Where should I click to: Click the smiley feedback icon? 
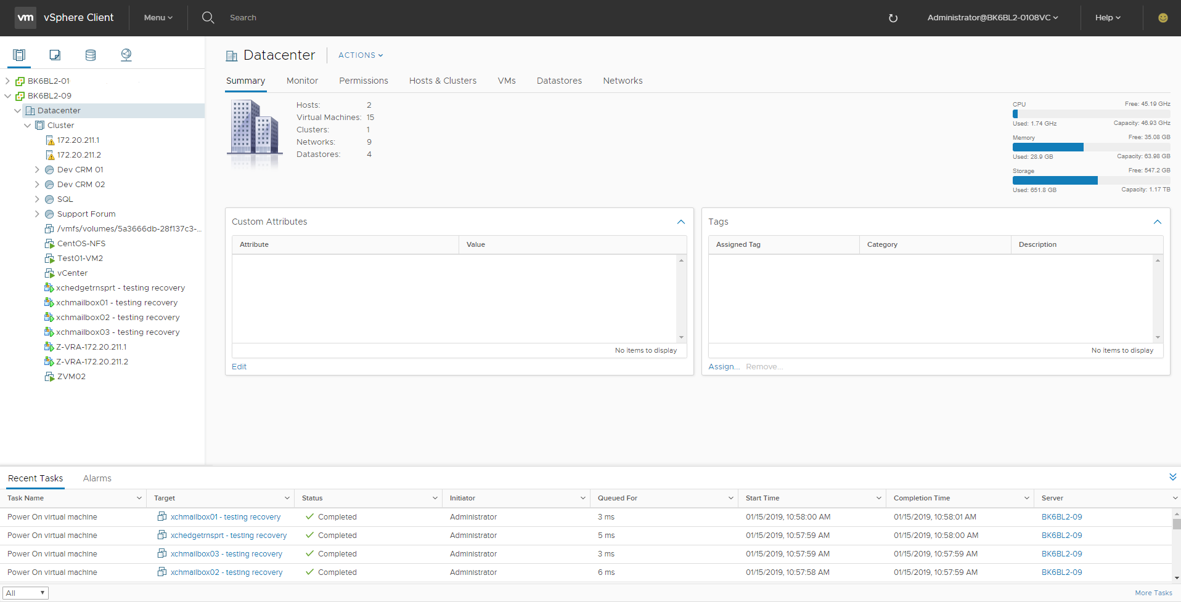pyautogui.click(x=1163, y=18)
